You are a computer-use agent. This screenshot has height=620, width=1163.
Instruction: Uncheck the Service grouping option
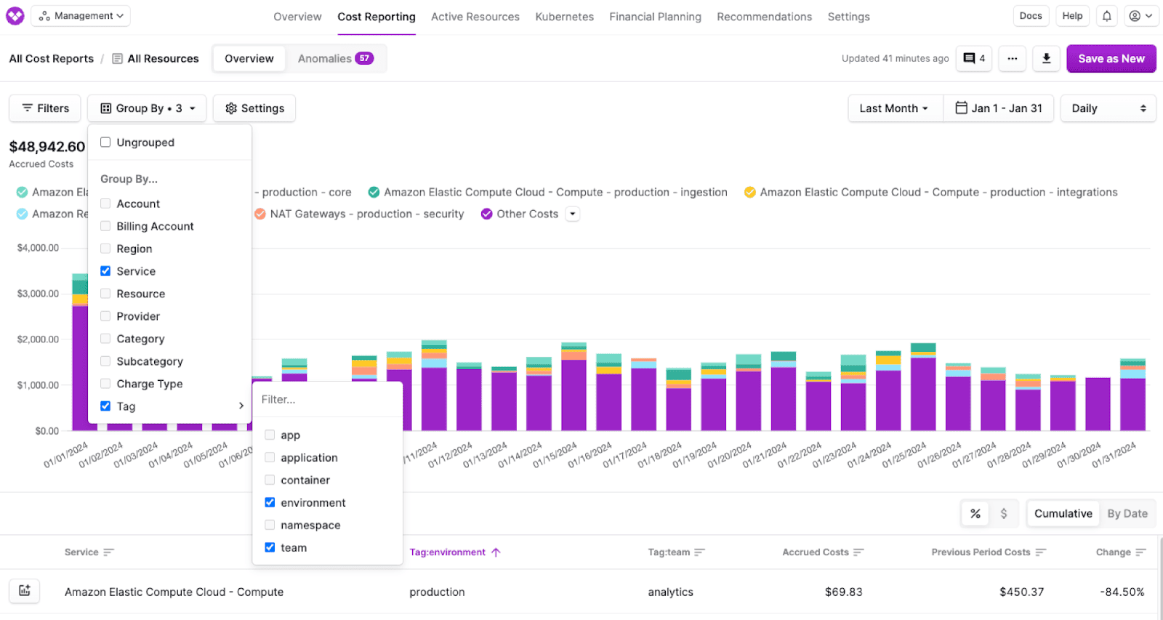105,271
